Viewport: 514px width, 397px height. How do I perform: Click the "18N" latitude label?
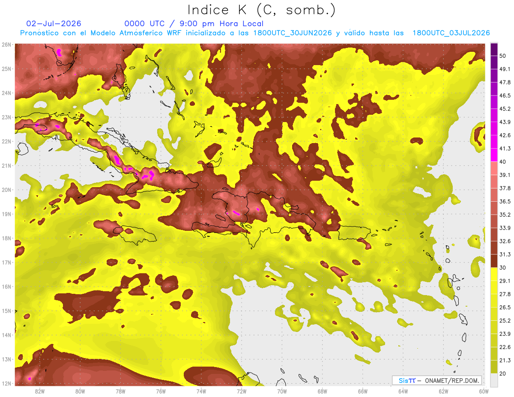coord(6,238)
